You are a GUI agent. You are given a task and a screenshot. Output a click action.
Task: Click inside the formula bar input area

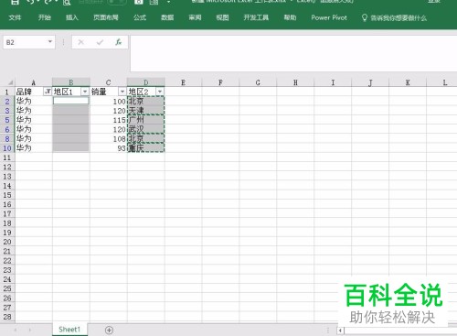click(x=293, y=53)
